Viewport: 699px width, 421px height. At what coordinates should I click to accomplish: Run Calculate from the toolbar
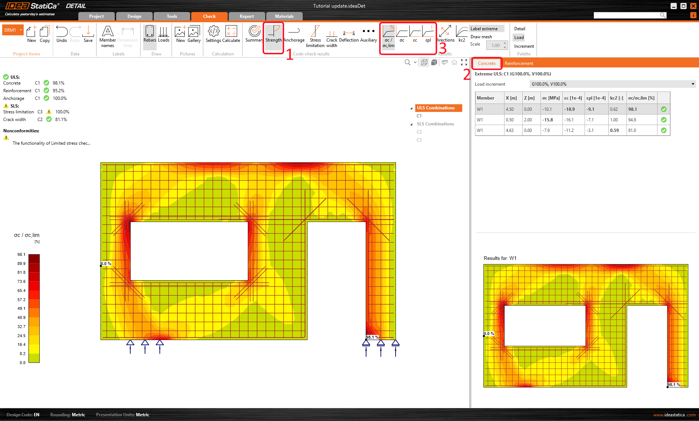pyautogui.click(x=231, y=34)
